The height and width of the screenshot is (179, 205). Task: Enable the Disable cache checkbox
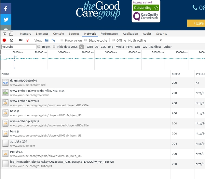(x=86, y=40)
